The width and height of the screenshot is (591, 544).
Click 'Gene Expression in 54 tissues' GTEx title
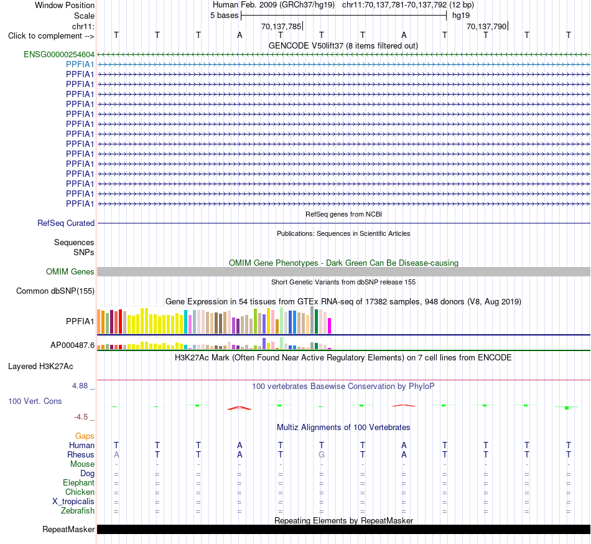coord(343,302)
